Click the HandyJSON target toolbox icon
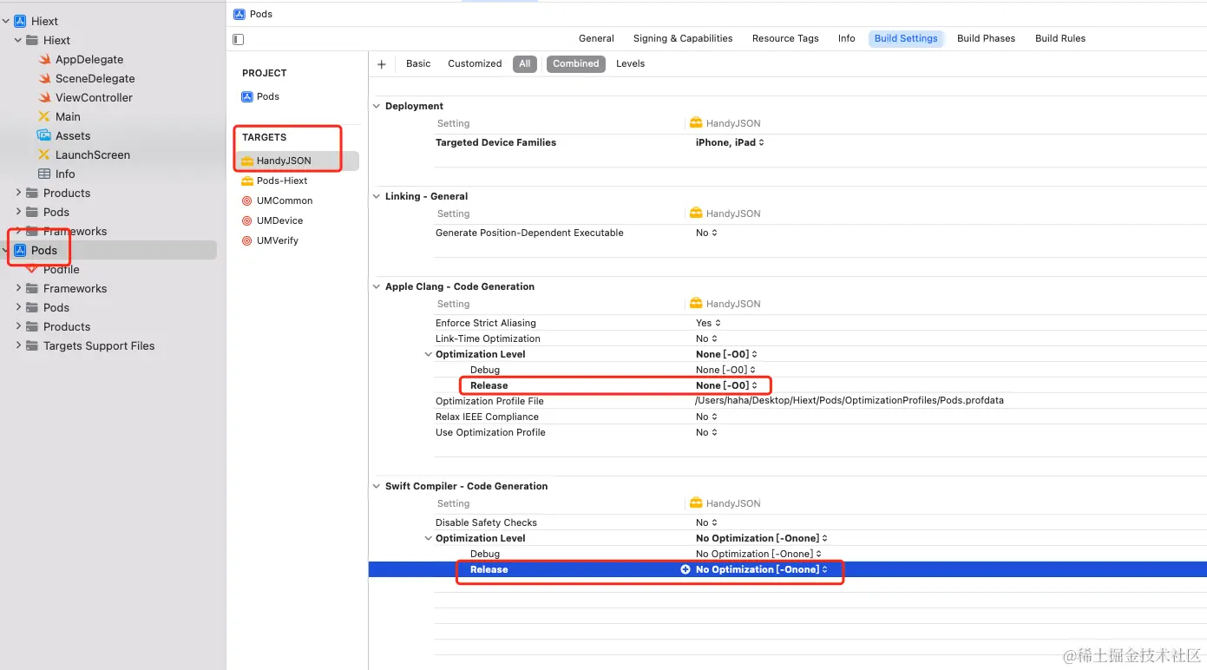Viewport: 1207px width, 670px height. (x=247, y=161)
